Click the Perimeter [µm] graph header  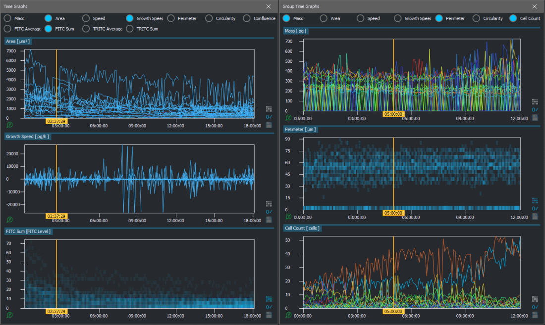(301, 129)
